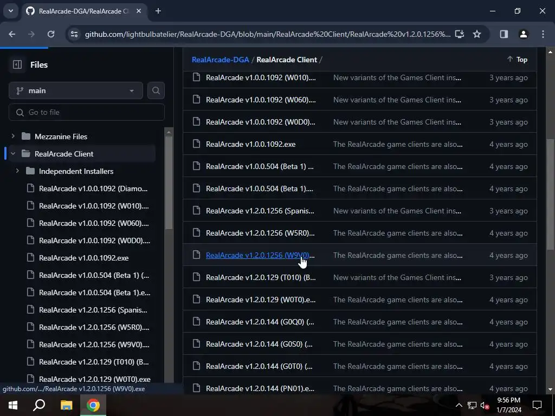Open RealArcade v1.0.0.1092 (W010) in file list
555x416 pixels.
(x=261, y=77)
